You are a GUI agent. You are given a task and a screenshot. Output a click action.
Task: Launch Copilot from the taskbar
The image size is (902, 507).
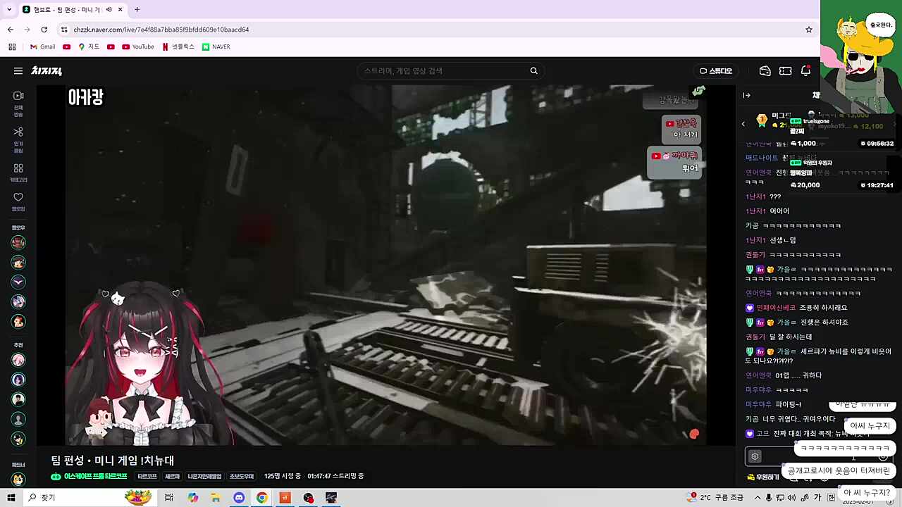coord(193,498)
